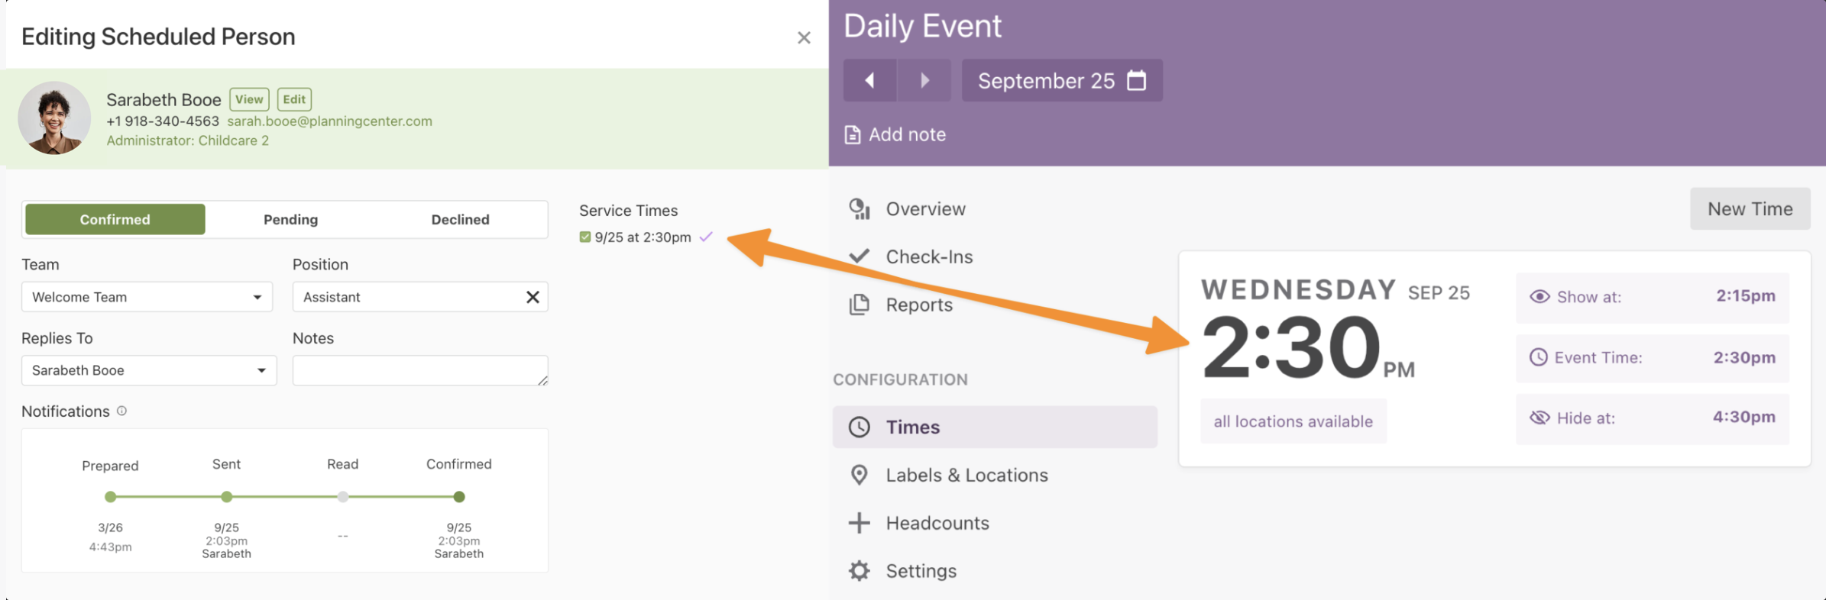Advance to next day with right arrow
Screen dimensions: 1826x600
[x=924, y=80]
